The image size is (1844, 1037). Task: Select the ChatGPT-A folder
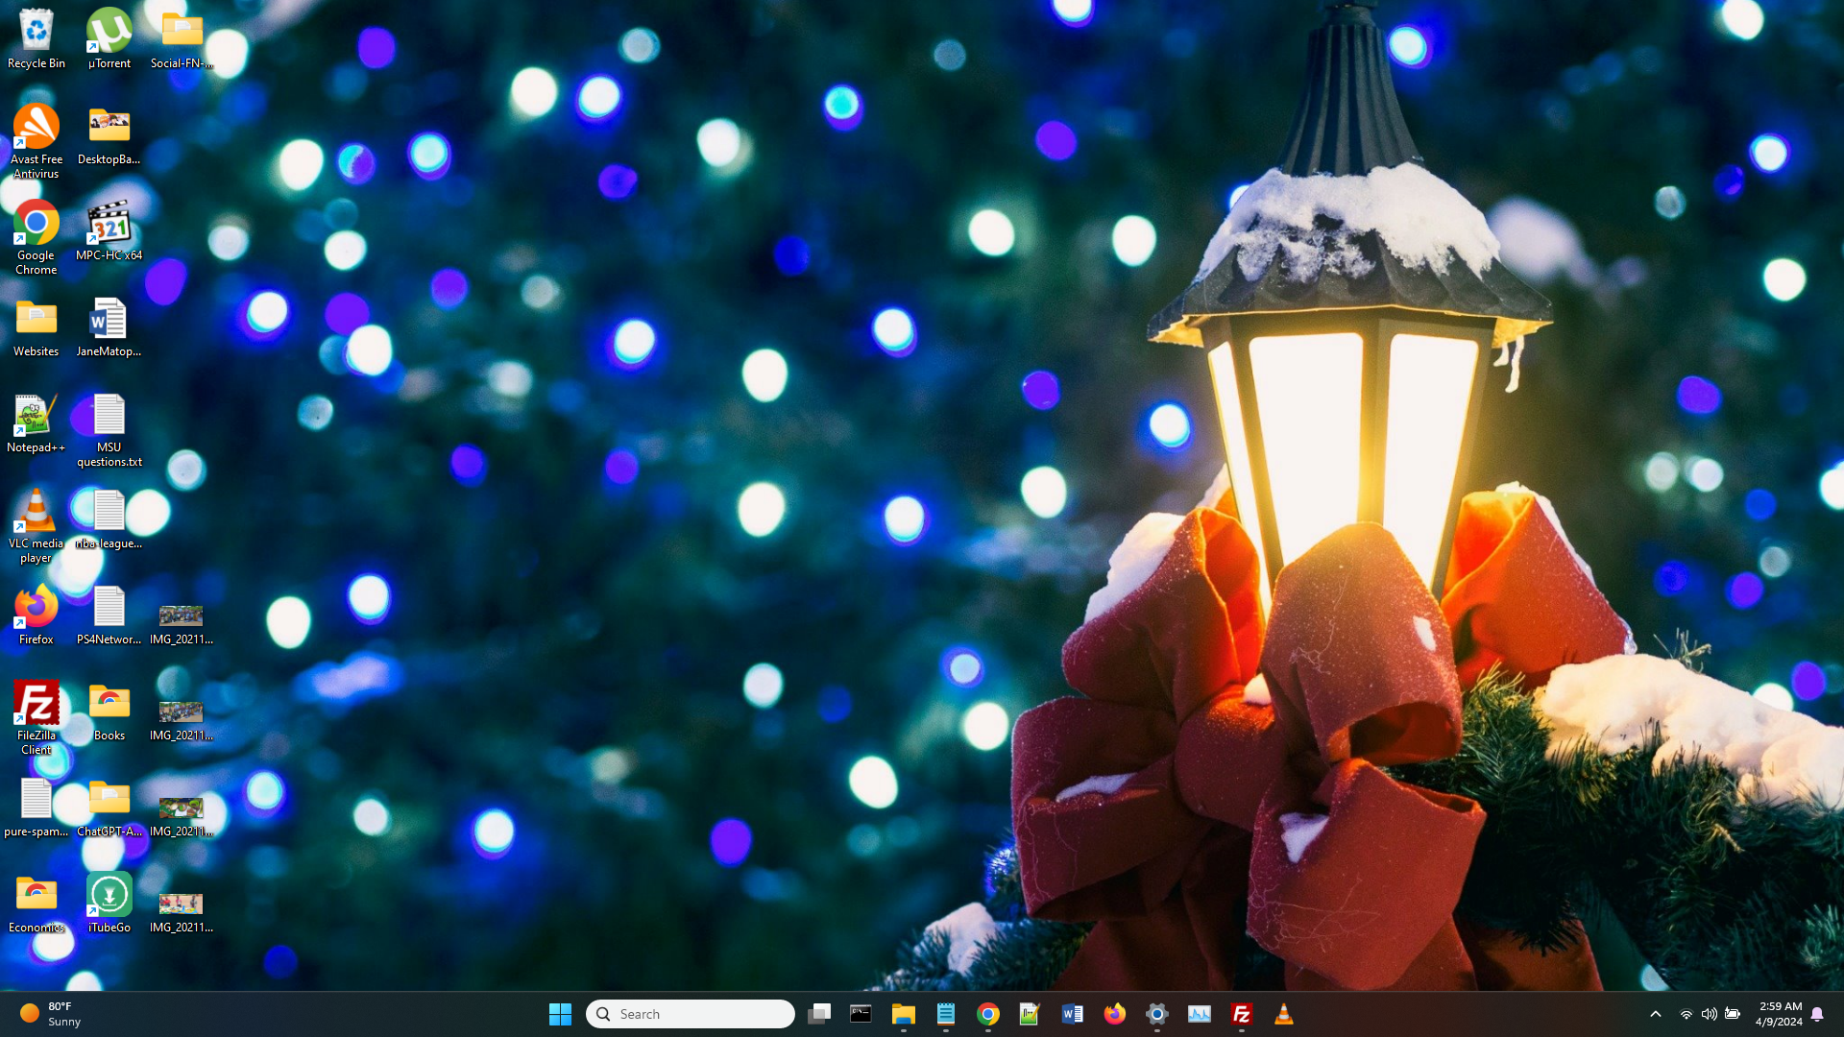[x=109, y=800]
